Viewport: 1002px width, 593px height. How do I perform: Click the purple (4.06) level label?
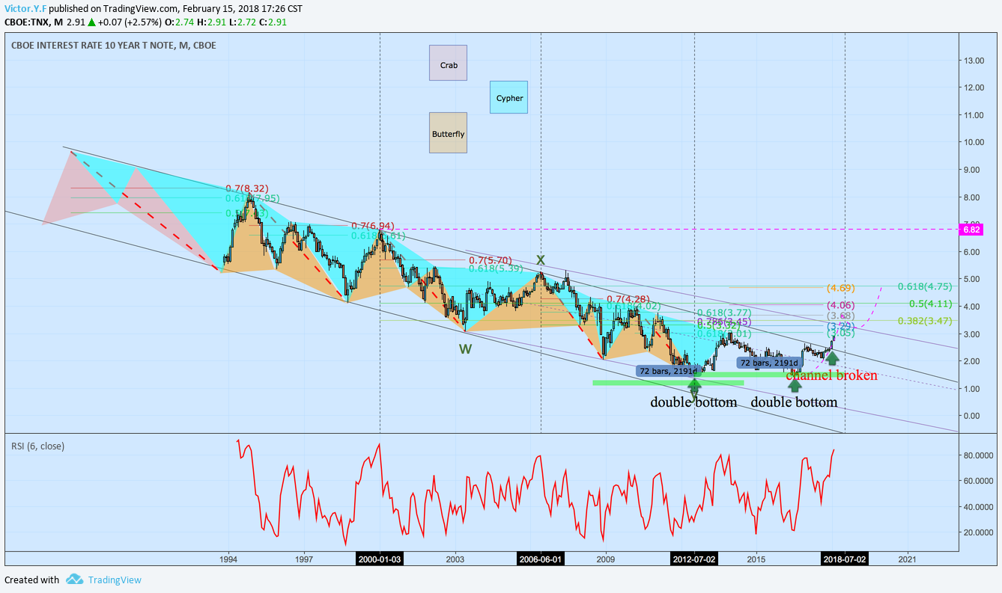coord(841,305)
